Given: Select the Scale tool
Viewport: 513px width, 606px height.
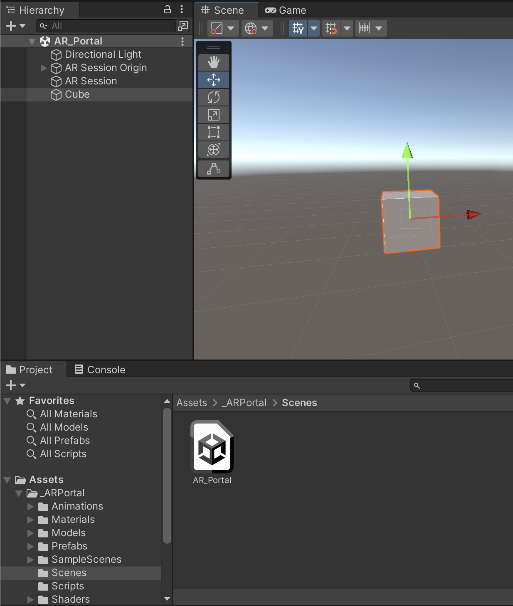Looking at the screenshot, I should pyautogui.click(x=214, y=115).
